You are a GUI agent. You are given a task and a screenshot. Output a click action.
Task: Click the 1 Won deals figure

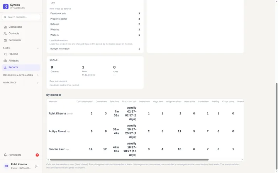point(83,67)
